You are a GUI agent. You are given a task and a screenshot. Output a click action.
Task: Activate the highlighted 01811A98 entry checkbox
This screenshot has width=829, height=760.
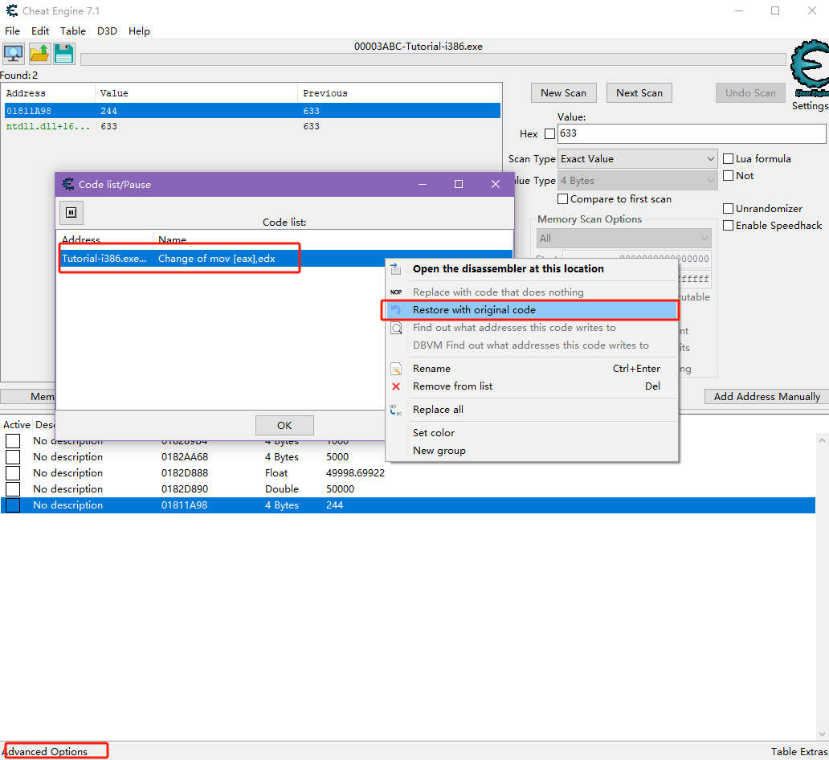(13, 505)
